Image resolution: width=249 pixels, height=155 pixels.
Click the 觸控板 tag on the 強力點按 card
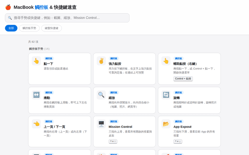(114, 59)
